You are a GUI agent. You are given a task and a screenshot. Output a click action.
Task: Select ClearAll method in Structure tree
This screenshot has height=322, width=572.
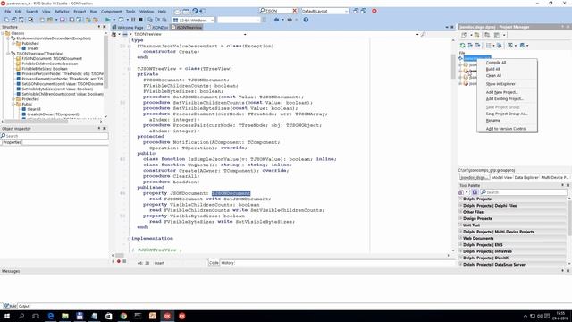click(34, 109)
